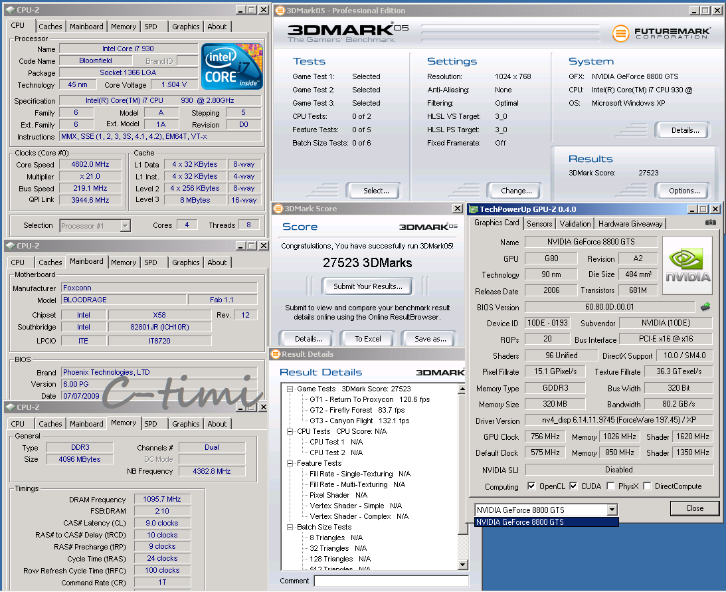Viewport: 726px width, 592px height.
Task: Open About tab in Memory CPU-Z window
Action: point(217,424)
